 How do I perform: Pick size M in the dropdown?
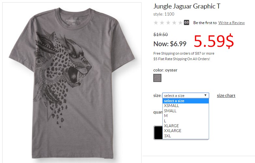[x=186, y=116]
